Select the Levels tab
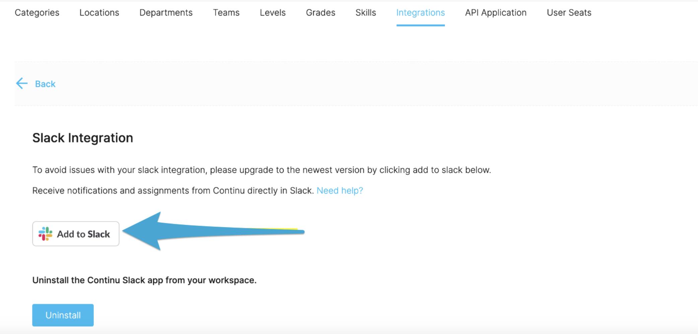Screen dimensions: 698x334 (x=273, y=13)
